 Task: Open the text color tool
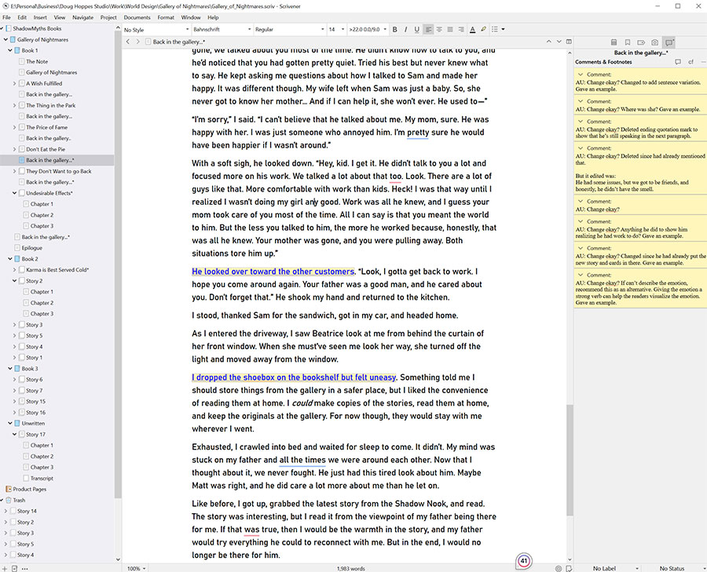[472, 29]
